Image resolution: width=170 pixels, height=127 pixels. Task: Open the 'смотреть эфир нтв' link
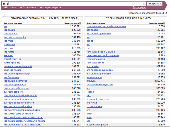[x=14, y=92]
